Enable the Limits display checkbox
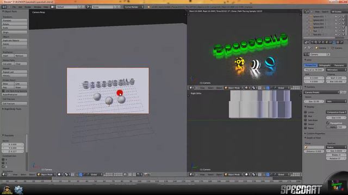The image size is (348, 195). 306,112
